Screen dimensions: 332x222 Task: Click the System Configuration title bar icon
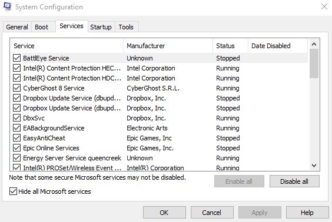[8, 6]
